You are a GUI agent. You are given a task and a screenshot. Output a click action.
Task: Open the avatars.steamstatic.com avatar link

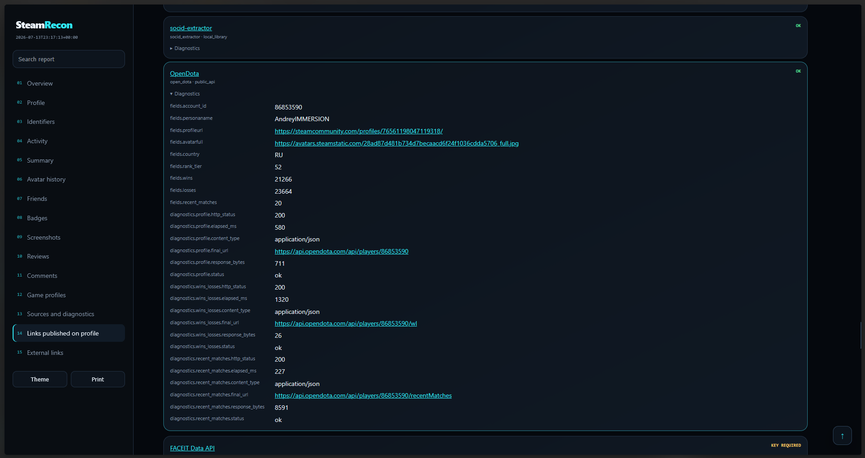click(397, 143)
